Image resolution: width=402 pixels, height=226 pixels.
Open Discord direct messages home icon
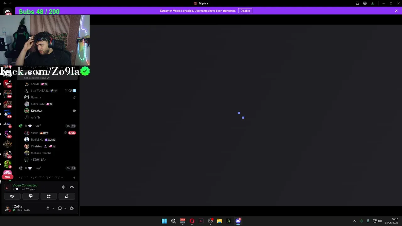[8, 12]
